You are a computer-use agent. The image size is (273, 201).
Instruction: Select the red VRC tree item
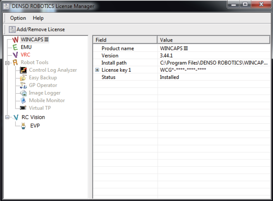[x=26, y=55]
